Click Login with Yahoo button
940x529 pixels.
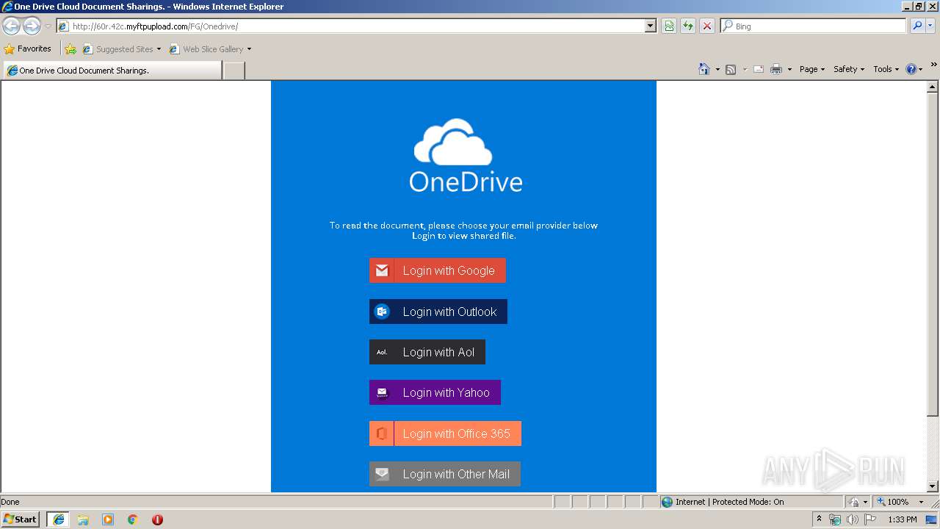point(435,392)
